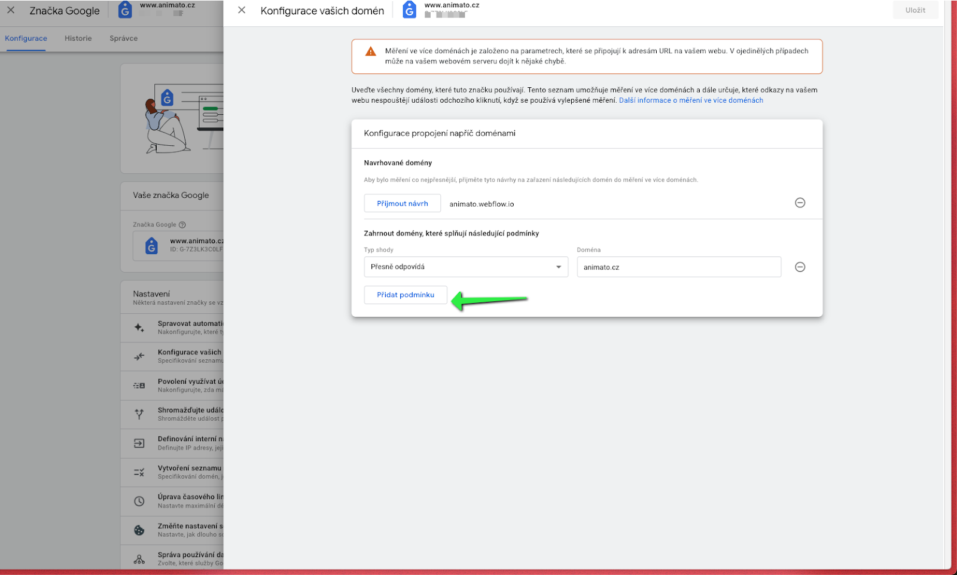The width and height of the screenshot is (957, 575).
Task: Click the Navrhované domény heading
Action: [398, 163]
